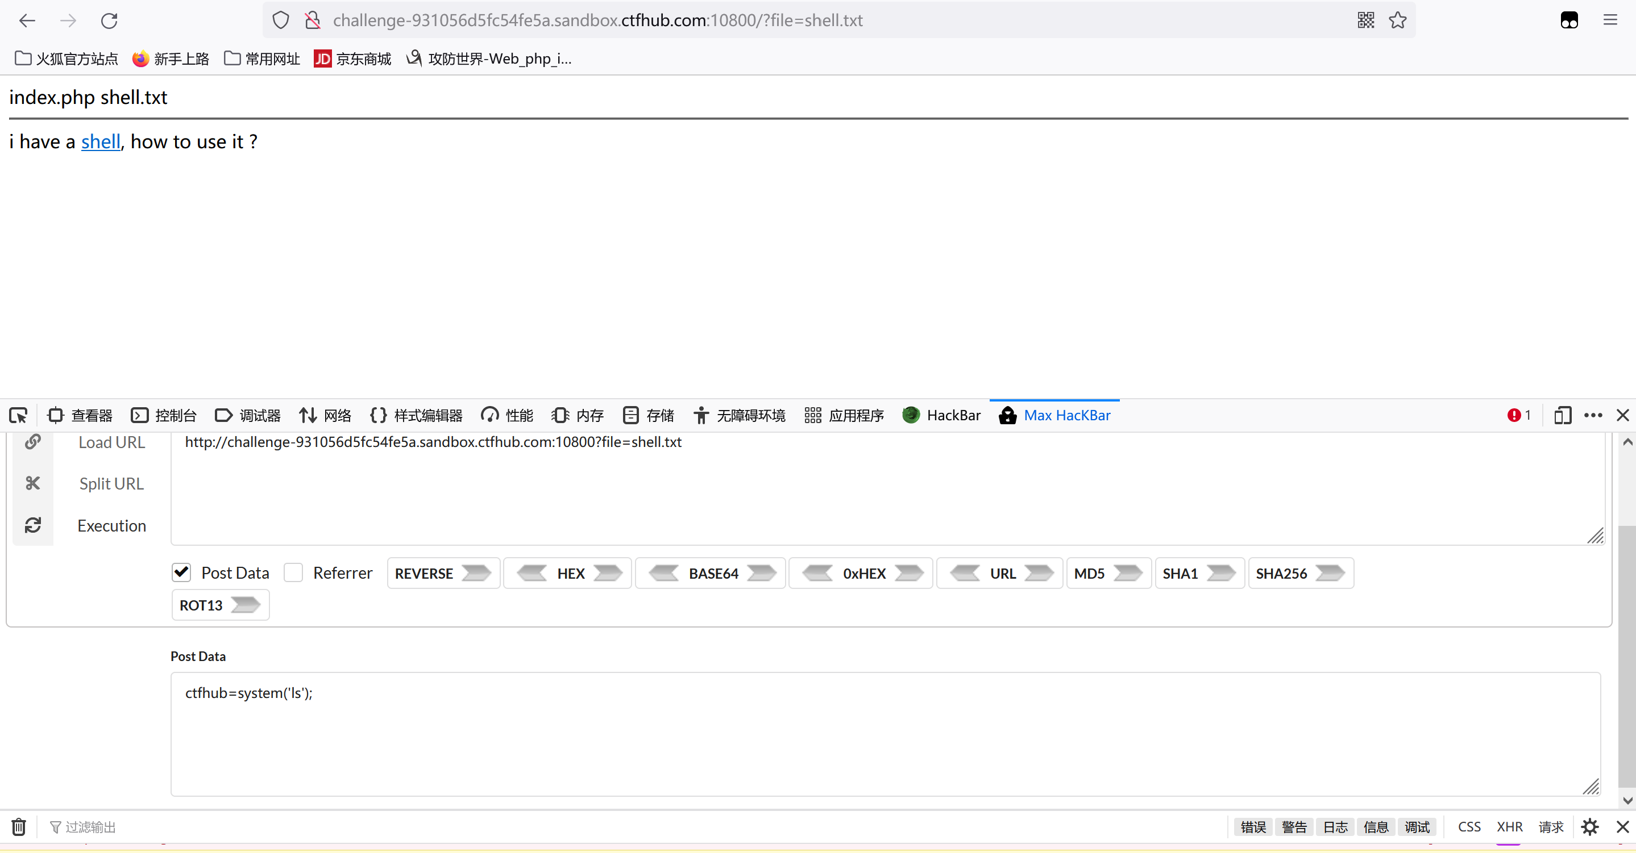
Task: Click the 过滤输出 filter output field
Action: 90,827
